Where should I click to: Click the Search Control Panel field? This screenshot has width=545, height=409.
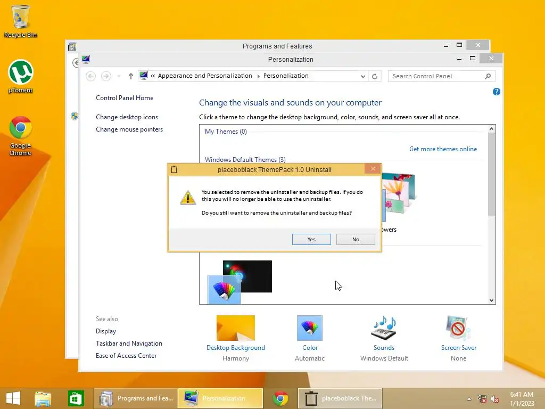(x=441, y=76)
